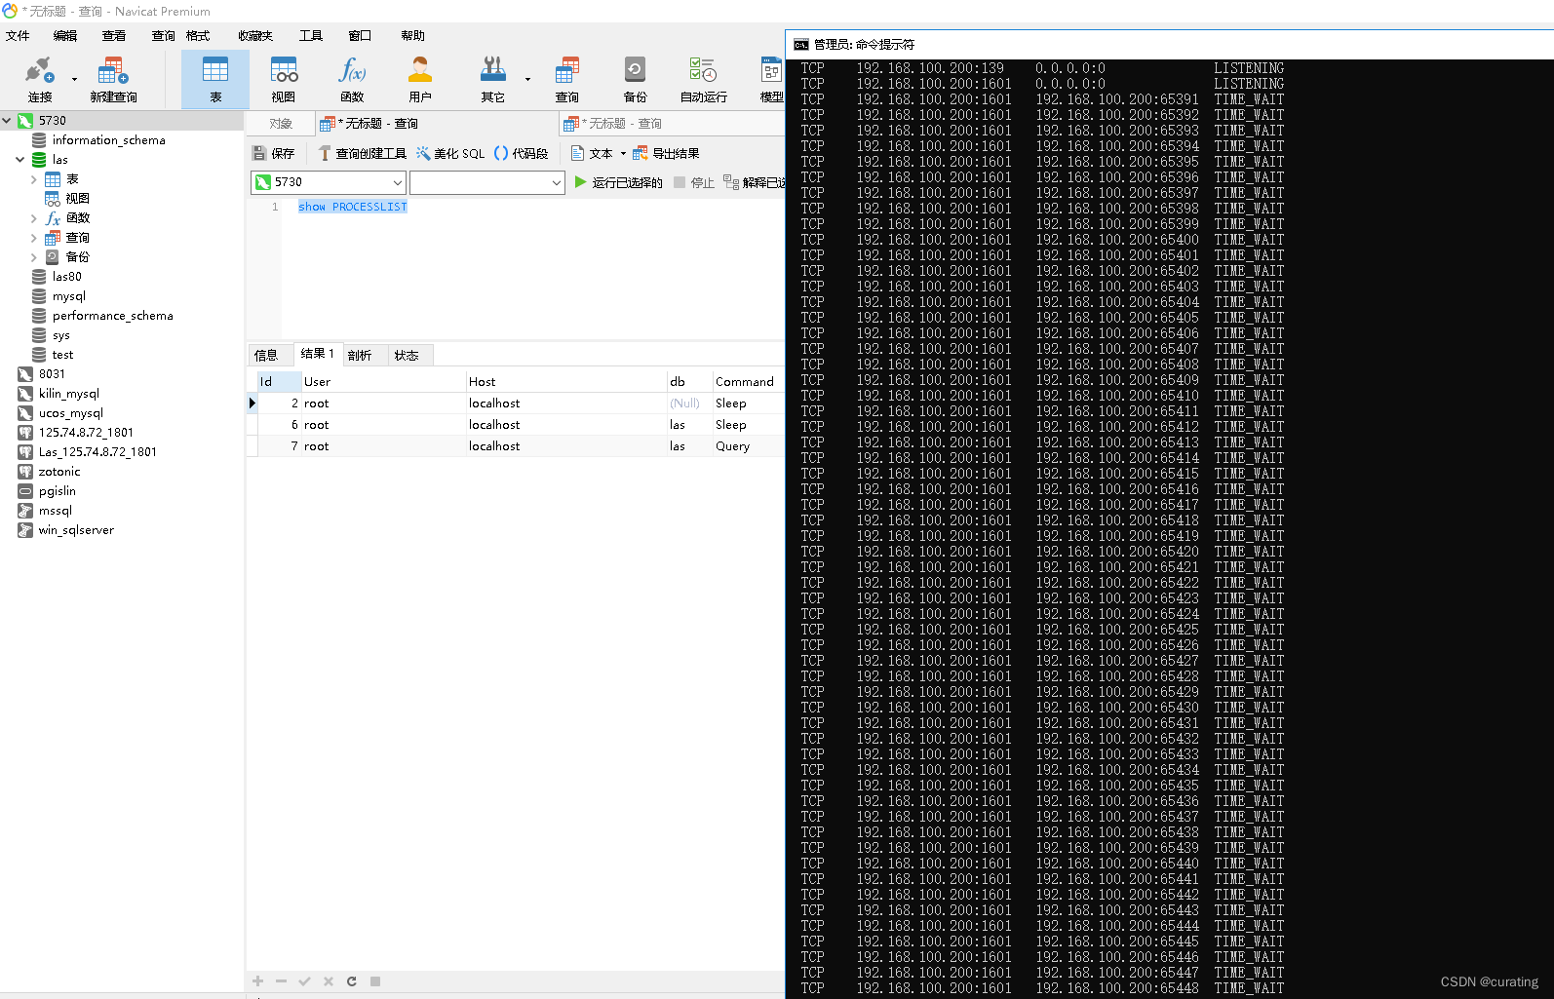Screen dimensions: 1554x999
Task: Click the discard changes X icon
Action: [328, 981]
